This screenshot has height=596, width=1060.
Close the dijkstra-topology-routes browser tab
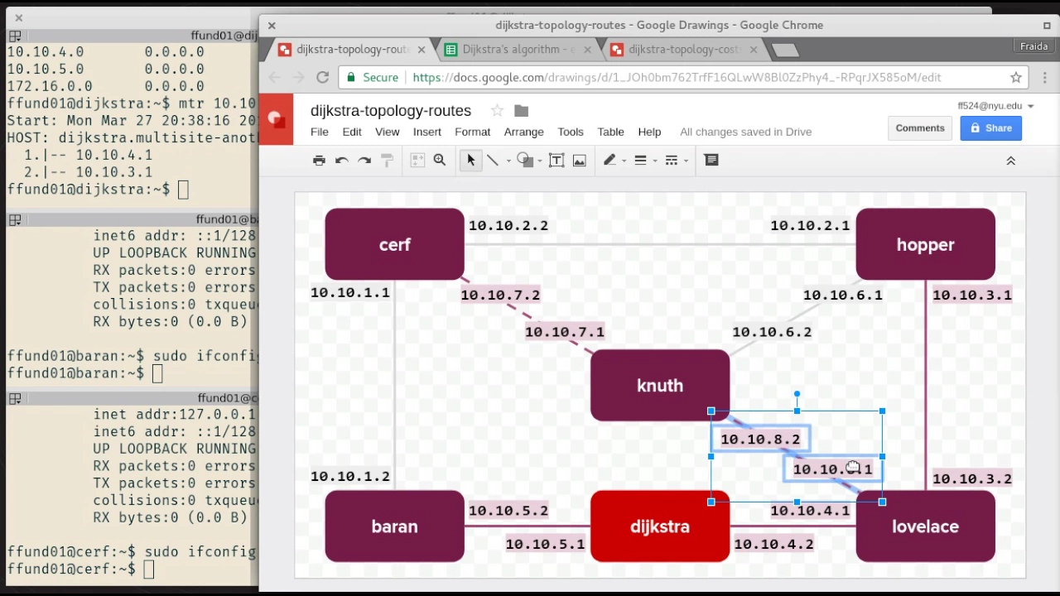click(422, 50)
